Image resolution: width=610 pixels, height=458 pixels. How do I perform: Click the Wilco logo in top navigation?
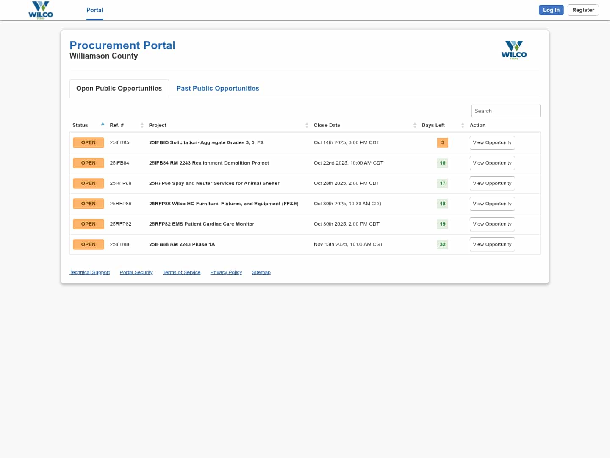tap(41, 10)
